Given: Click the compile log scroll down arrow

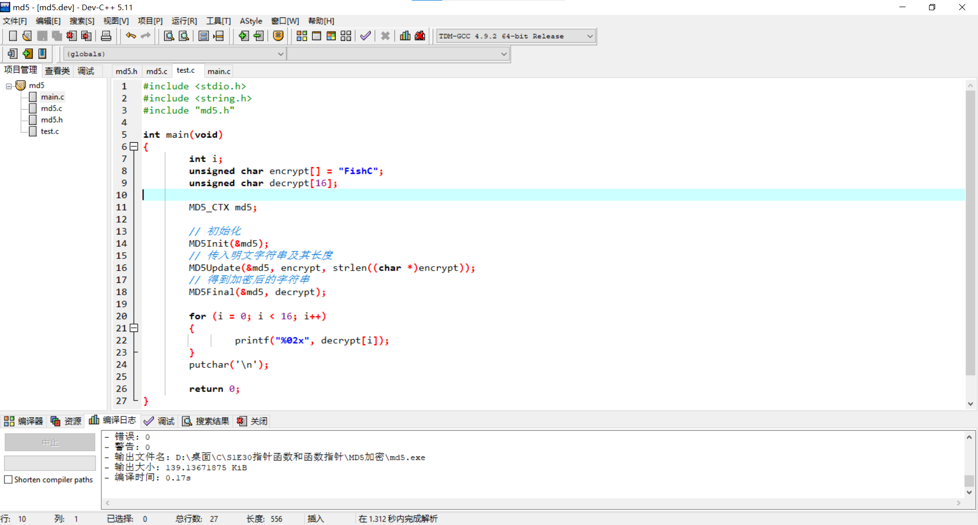Looking at the screenshot, I should (x=969, y=492).
